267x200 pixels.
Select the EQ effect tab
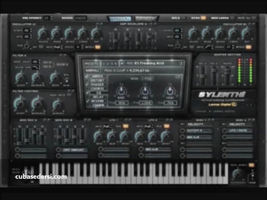[x=98, y=93]
